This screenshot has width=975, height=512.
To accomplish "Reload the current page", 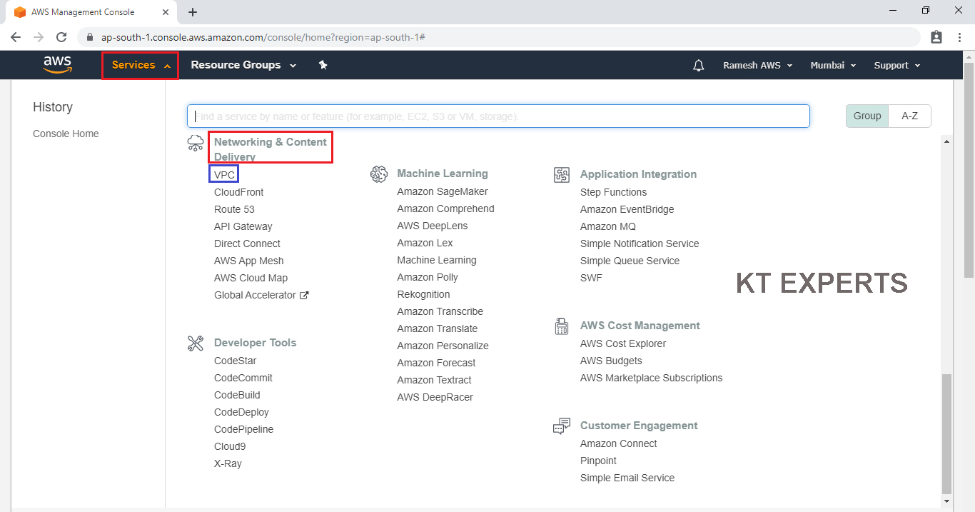I will click(x=61, y=37).
